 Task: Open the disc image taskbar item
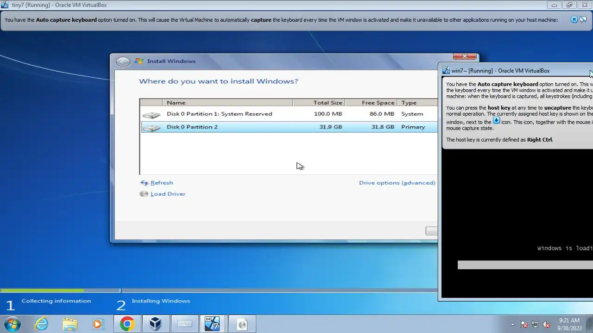point(242,324)
